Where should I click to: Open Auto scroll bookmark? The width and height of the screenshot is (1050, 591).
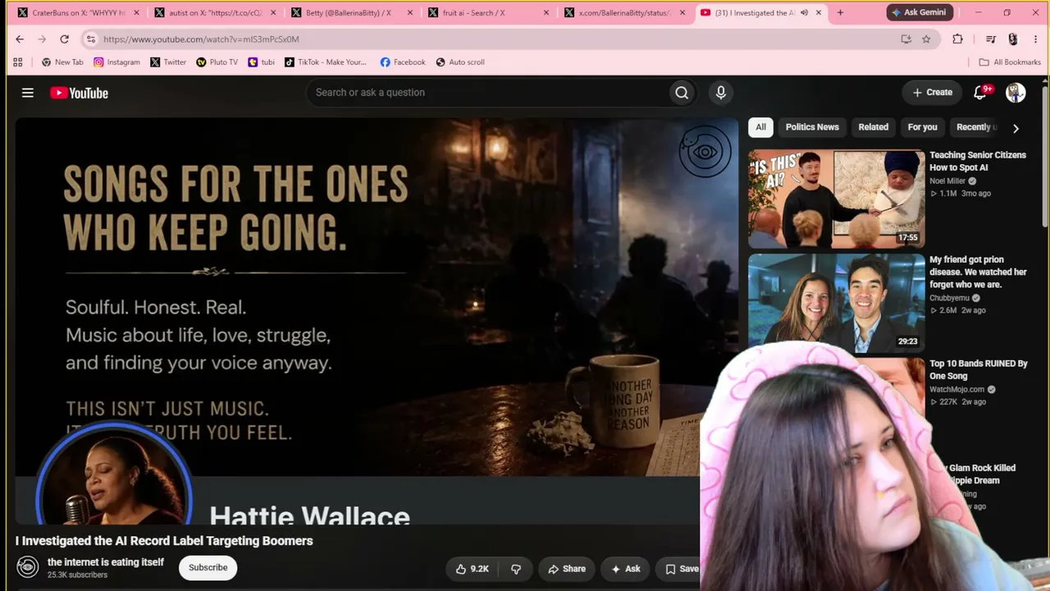460,62
